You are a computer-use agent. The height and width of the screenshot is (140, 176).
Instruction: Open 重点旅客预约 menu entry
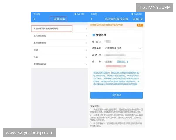point(59,43)
